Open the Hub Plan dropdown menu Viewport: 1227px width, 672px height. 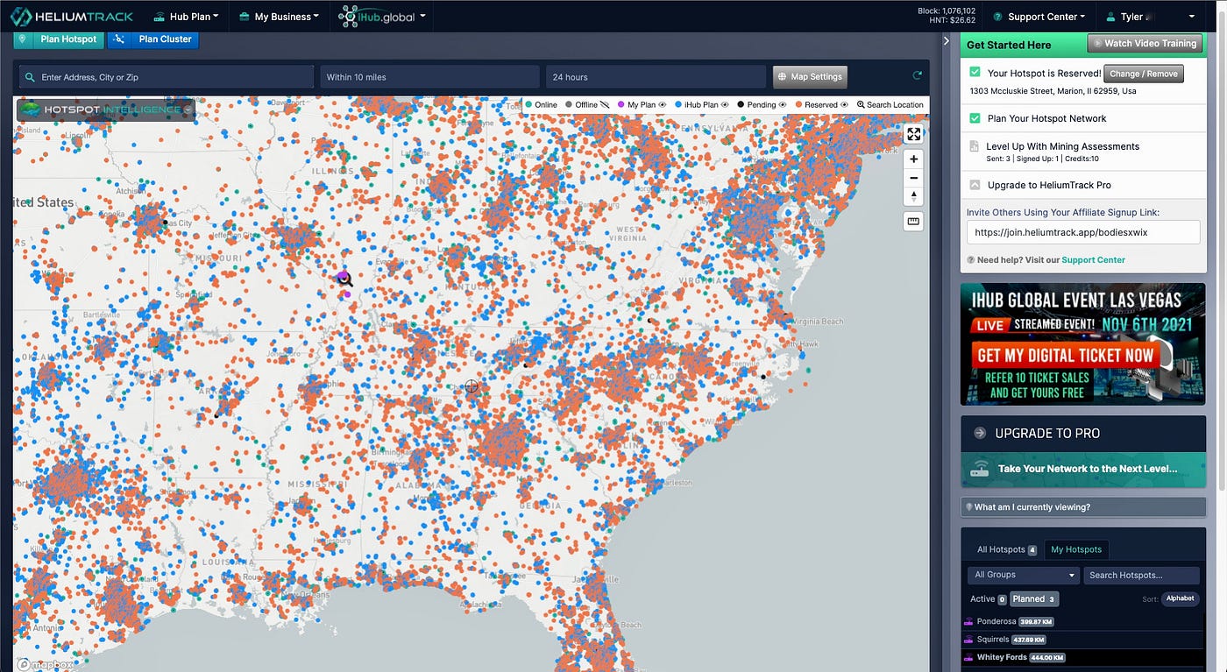point(185,17)
